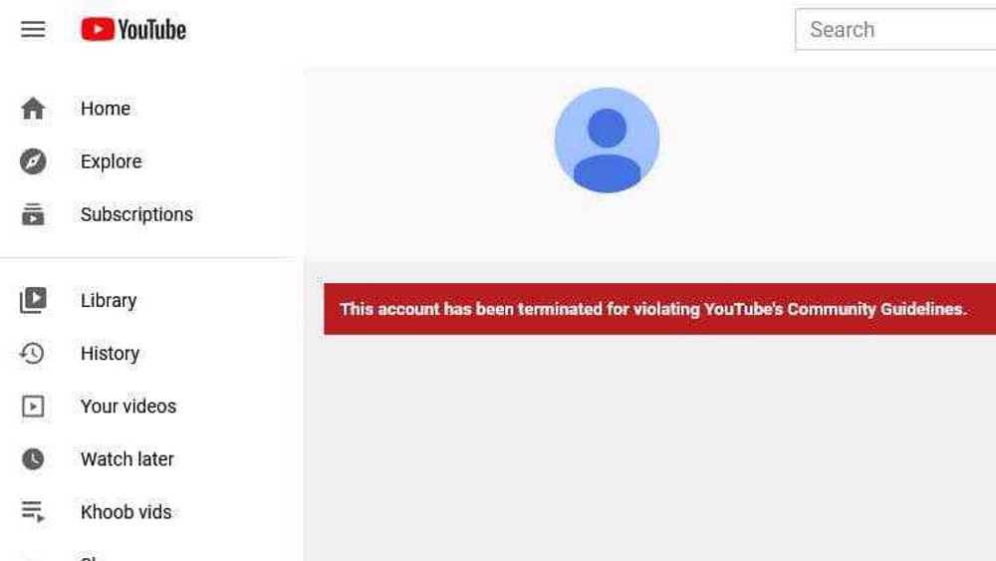
Task: Click the red account terminated banner
Action: [x=660, y=309]
